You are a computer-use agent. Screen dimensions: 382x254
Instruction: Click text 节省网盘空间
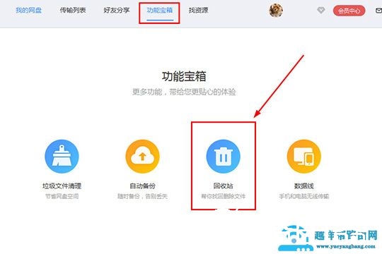pyautogui.click(x=62, y=196)
